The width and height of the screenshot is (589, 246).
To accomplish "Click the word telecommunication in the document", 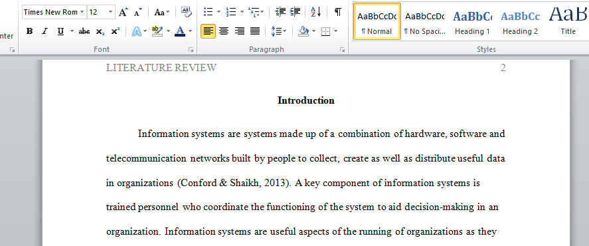I will 146,158.
